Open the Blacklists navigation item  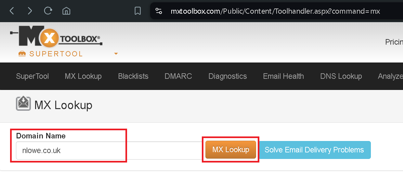133,76
